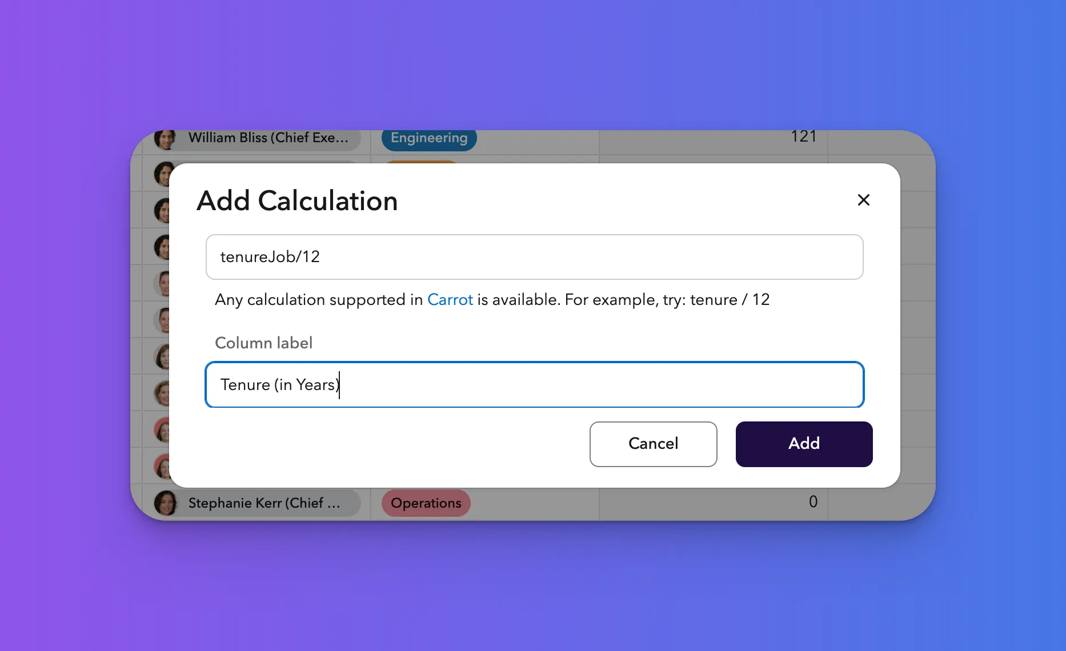Click the Add button
The height and width of the screenshot is (651, 1066).
point(804,444)
